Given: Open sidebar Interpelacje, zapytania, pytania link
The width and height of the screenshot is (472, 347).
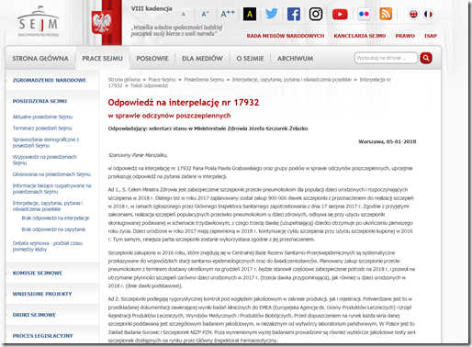Looking at the screenshot, I should point(48,207).
